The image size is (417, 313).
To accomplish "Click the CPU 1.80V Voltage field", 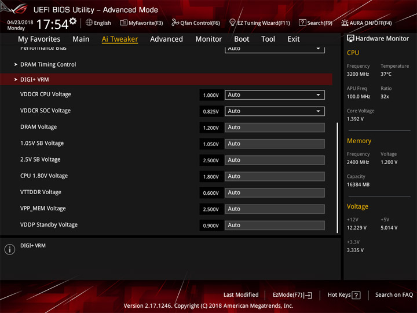I will (x=275, y=176).
